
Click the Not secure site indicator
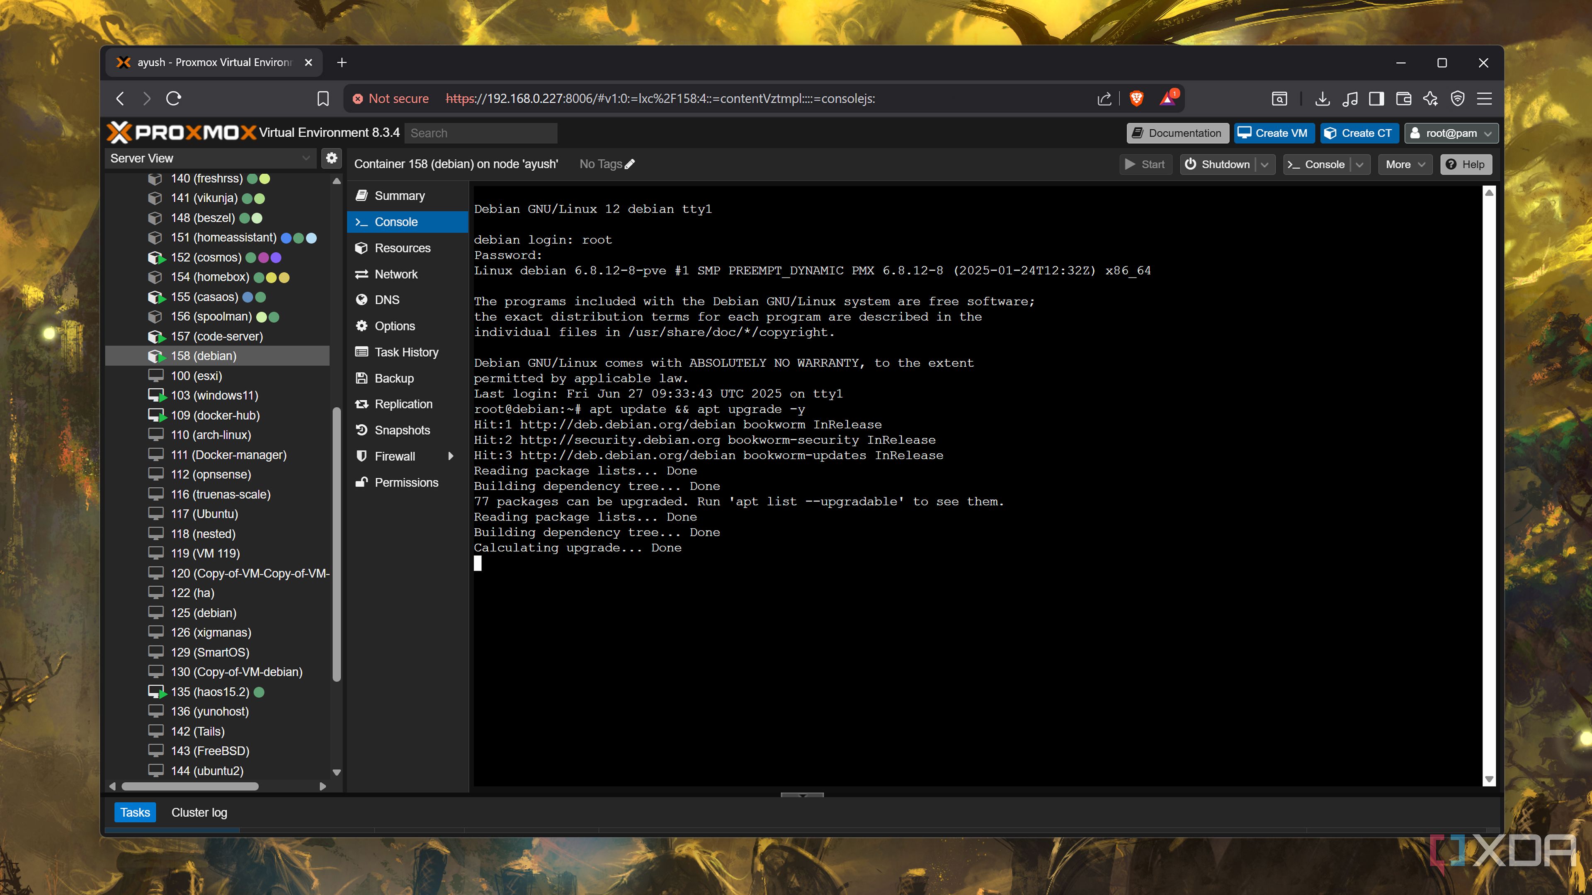(390, 99)
